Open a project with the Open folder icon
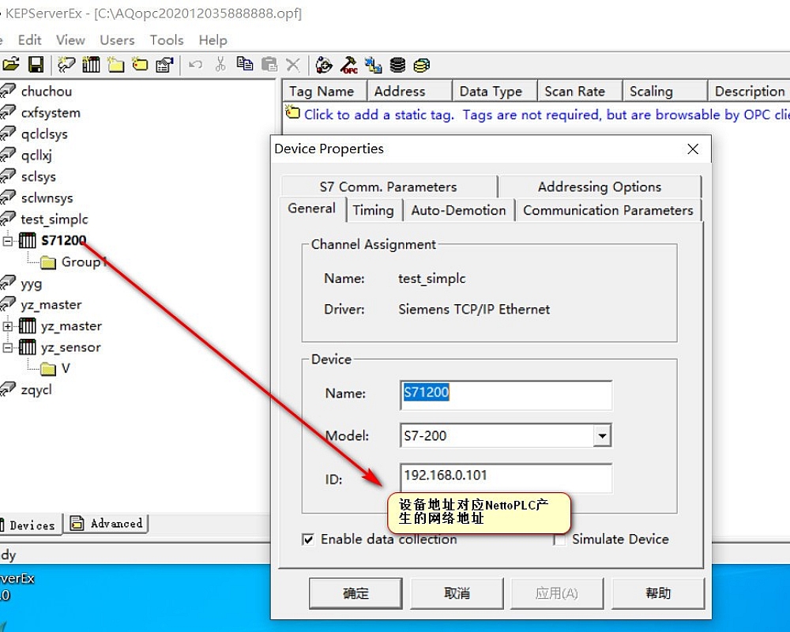 (x=13, y=65)
